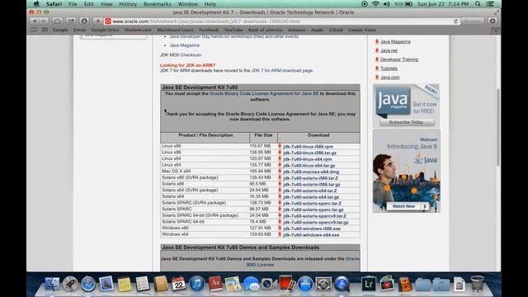The width and height of the screenshot is (528, 297).
Task: Open Notification Center list icon
Action: point(490,4)
